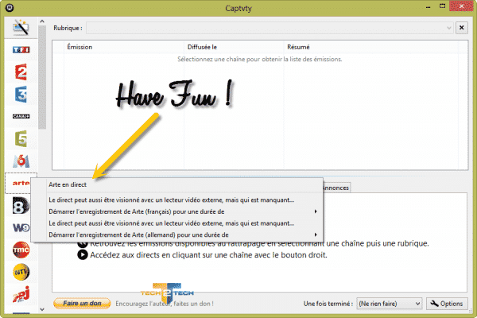Switch to the Annonces tab
The image size is (477, 318).
click(335, 188)
